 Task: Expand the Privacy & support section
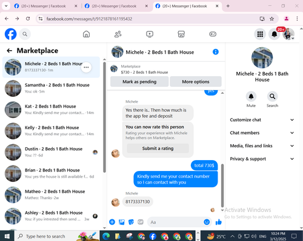point(262,159)
